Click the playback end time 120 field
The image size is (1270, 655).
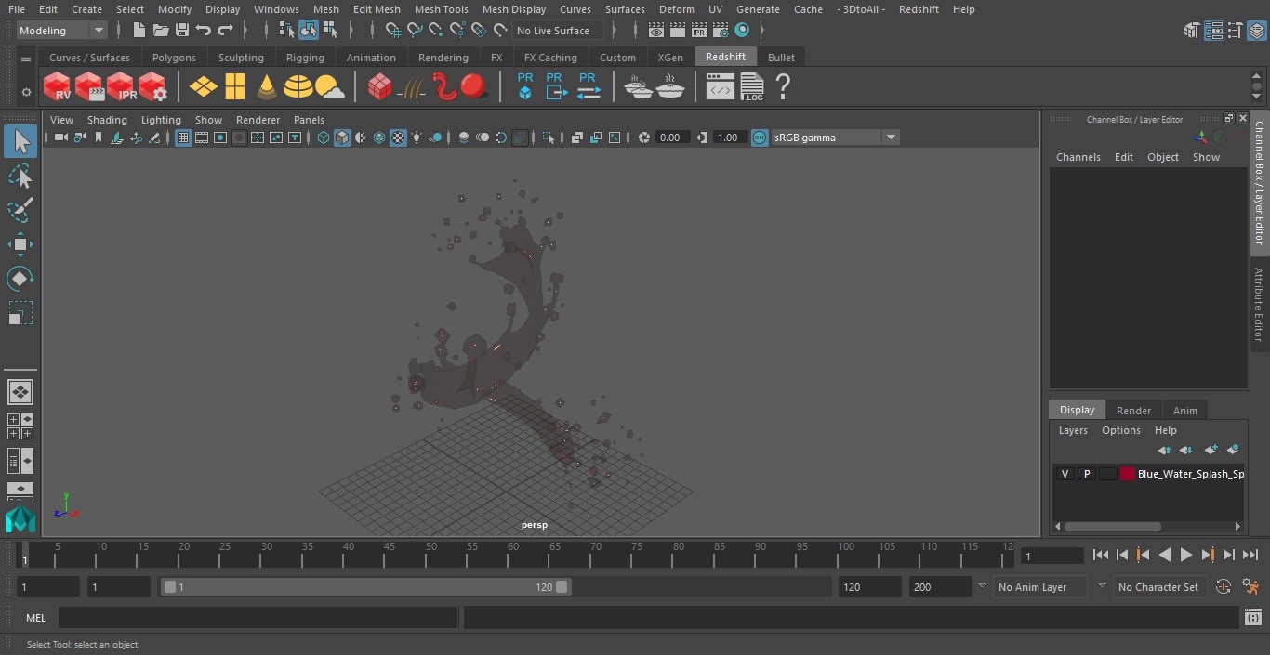869,587
